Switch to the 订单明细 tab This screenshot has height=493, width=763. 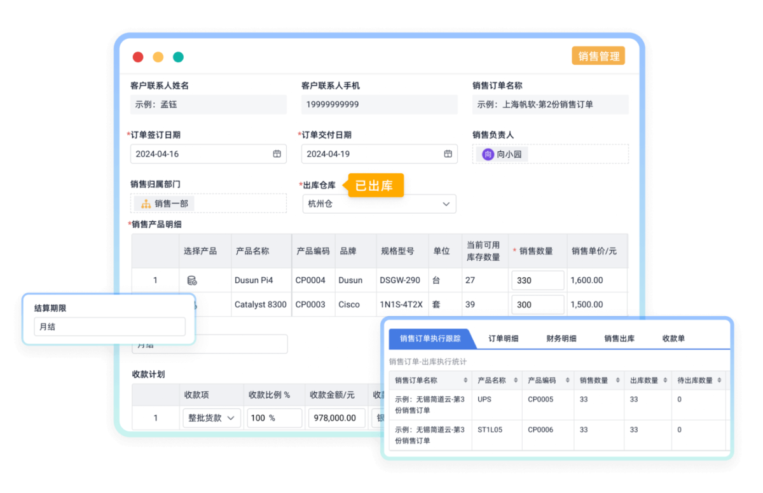coord(503,338)
